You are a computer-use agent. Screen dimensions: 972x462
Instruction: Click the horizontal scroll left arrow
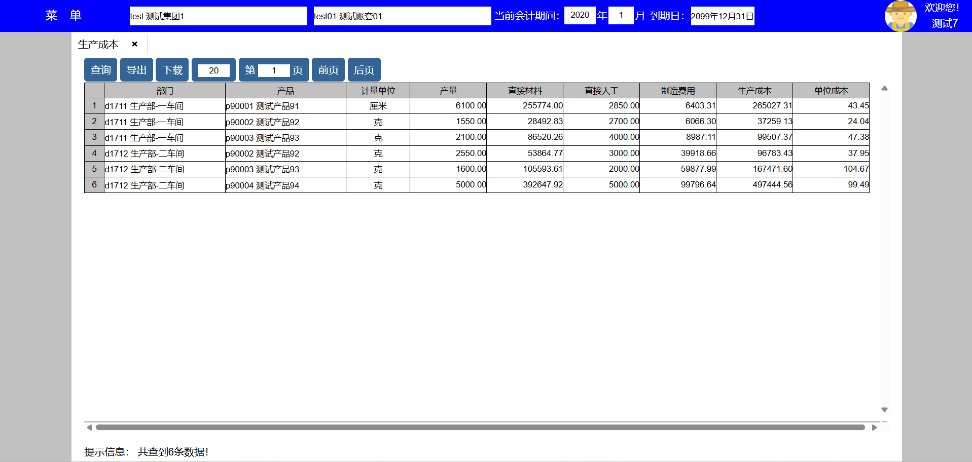click(x=89, y=428)
